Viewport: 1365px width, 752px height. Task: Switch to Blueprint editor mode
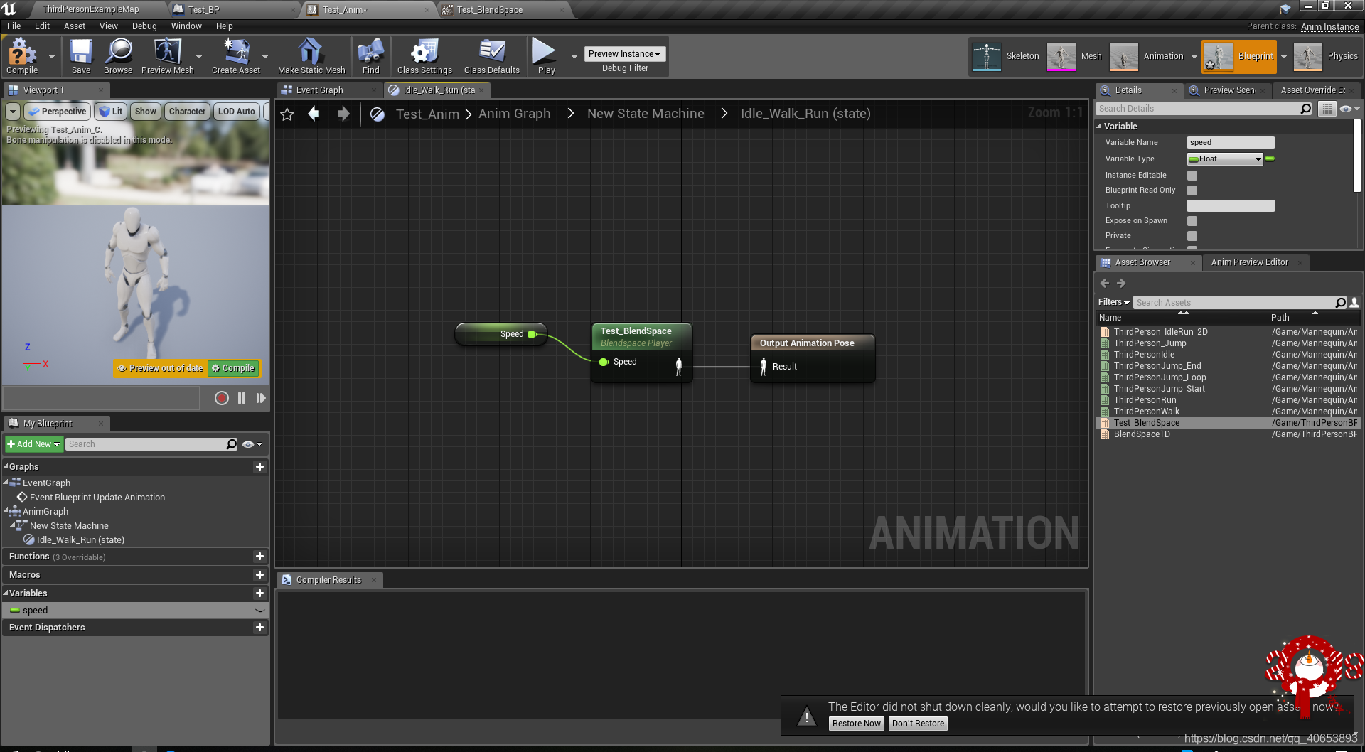coord(1239,56)
